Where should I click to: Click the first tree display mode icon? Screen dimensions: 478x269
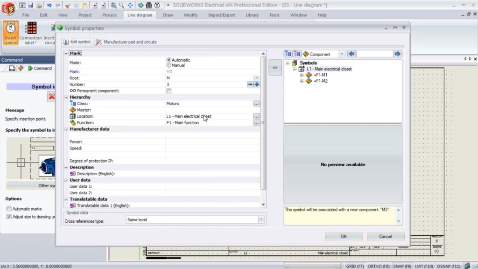point(288,54)
